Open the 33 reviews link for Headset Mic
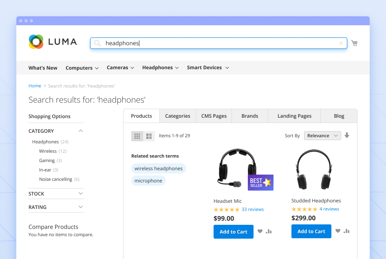386x259 pixels. (x=253, y=209)
